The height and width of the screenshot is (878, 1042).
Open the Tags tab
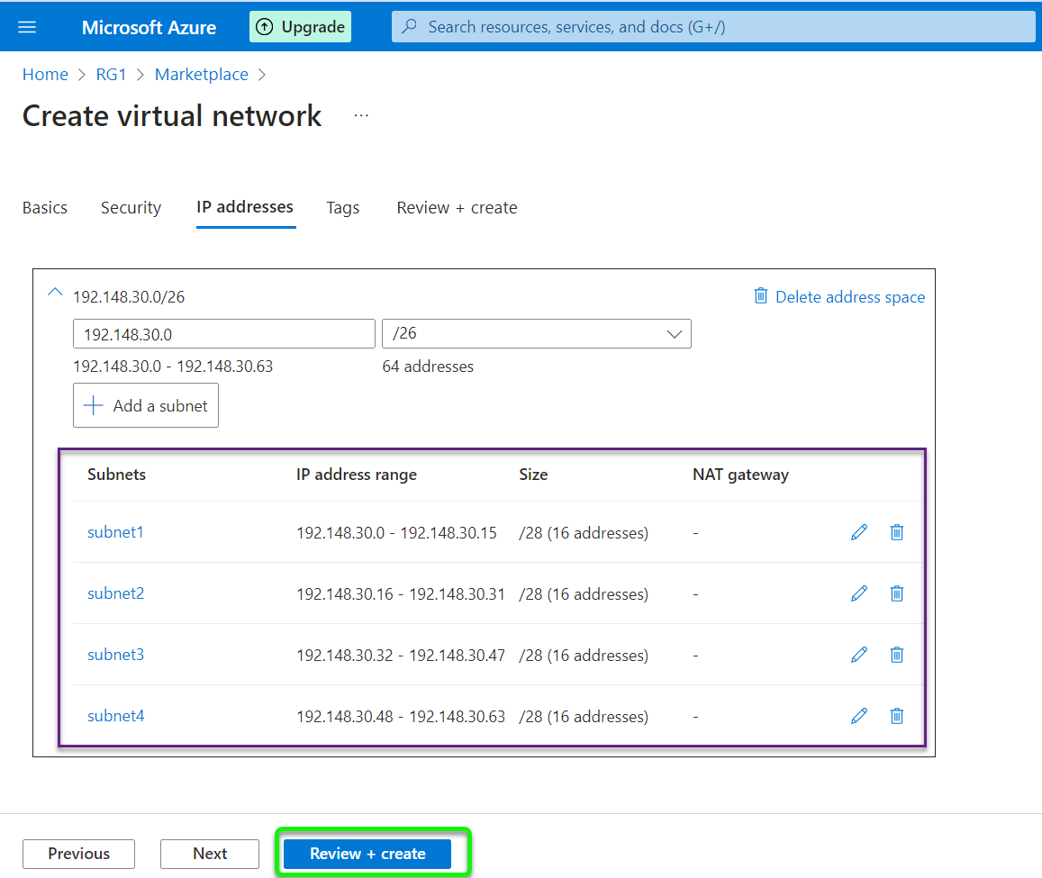(342, 208)
